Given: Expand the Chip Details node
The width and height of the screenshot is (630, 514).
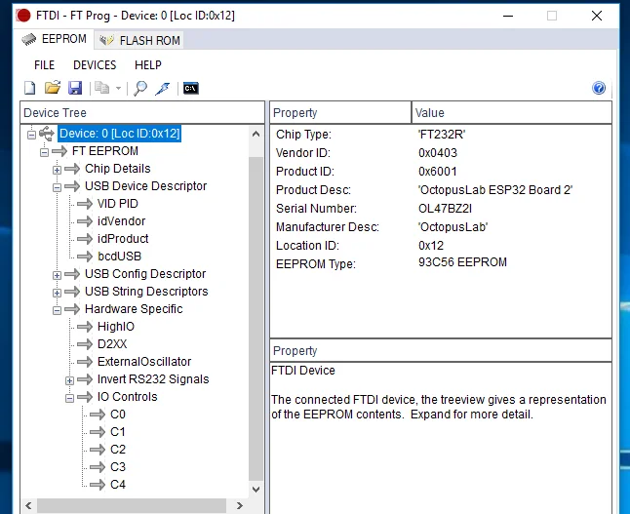Looking at the screenshot, I should coord(58,170).
